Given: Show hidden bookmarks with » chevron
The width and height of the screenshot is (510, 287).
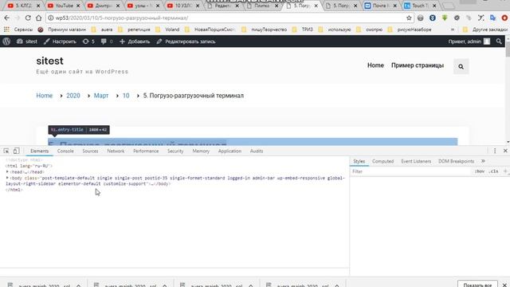Looking at the screenshot, I should point(453,29).
